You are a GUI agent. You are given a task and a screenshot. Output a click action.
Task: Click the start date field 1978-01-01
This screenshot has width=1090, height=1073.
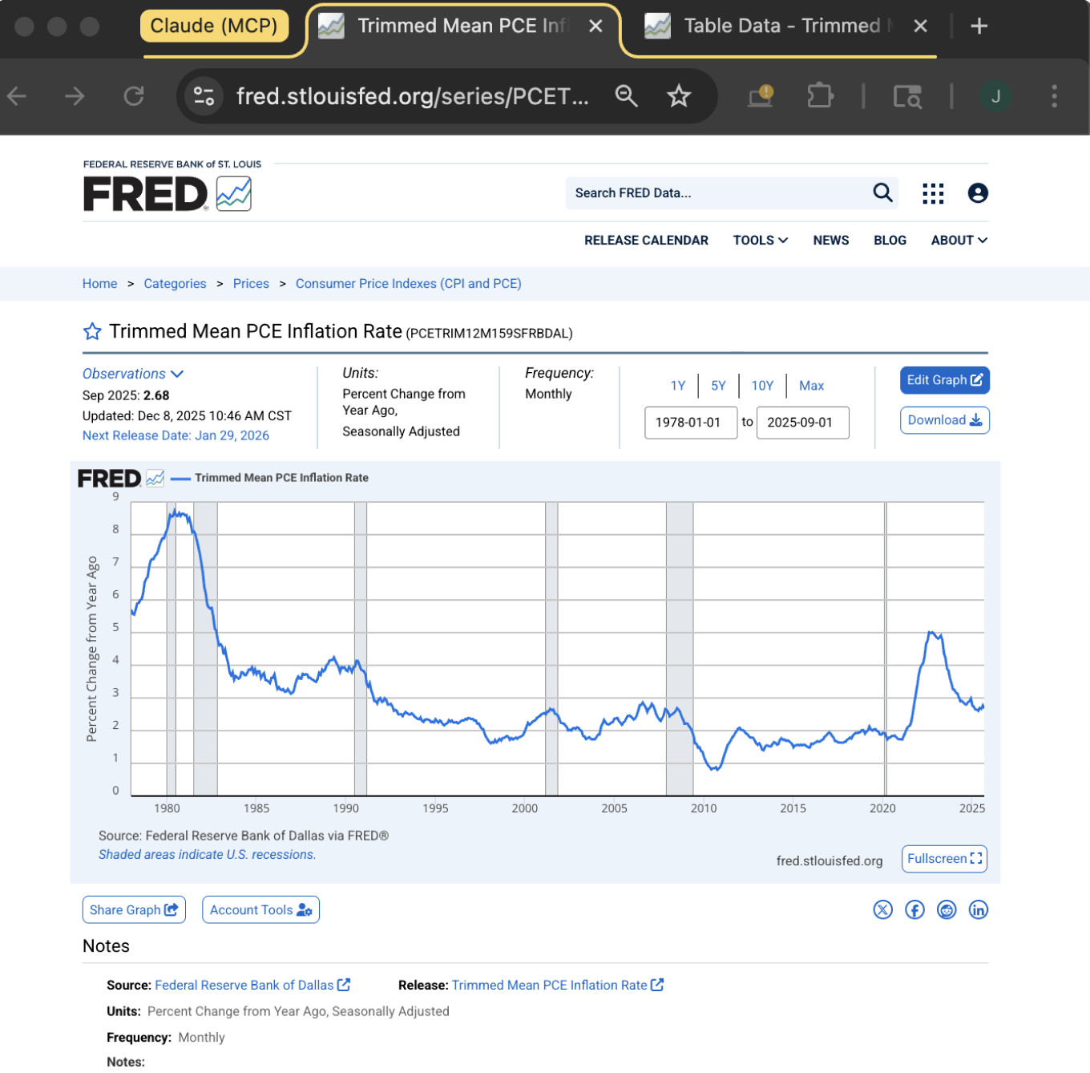691,423
